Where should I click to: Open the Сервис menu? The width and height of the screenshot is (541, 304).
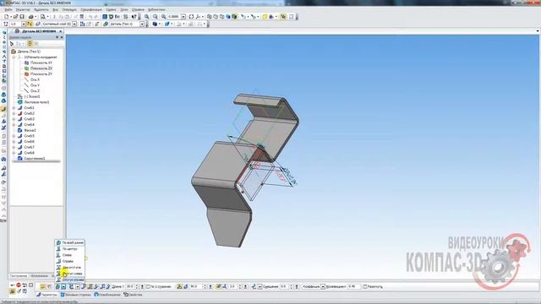(111, 9)
